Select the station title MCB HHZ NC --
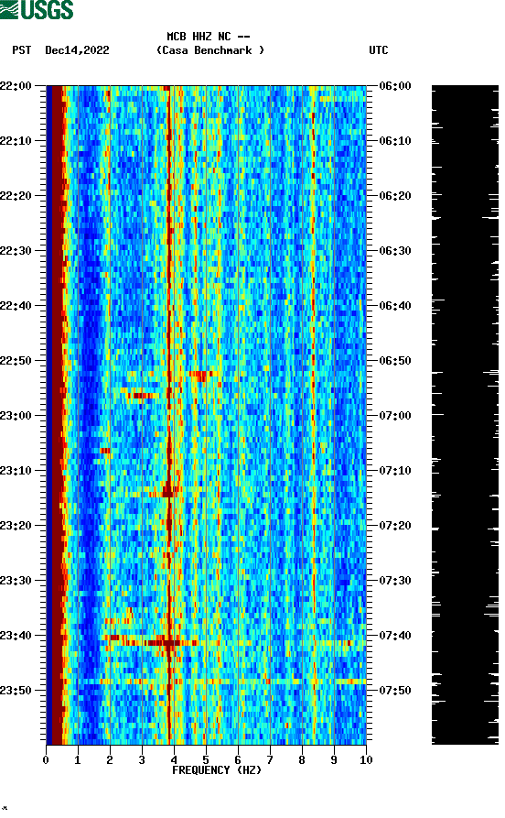This screenshot has height=818, width=505. click(209, 37)
